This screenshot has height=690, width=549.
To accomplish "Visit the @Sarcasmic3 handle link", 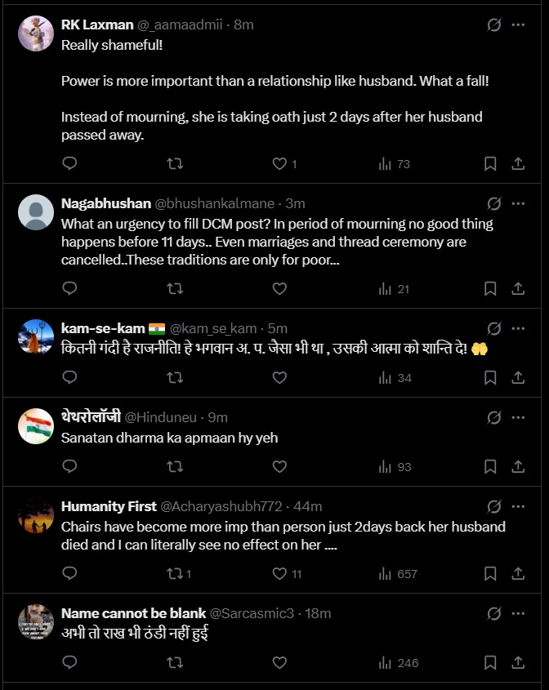I will pos(253,613).
